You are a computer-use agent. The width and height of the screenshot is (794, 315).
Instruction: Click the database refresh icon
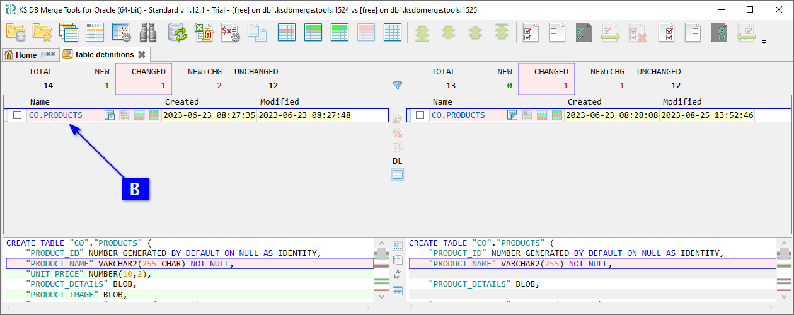tap(177, 32)
